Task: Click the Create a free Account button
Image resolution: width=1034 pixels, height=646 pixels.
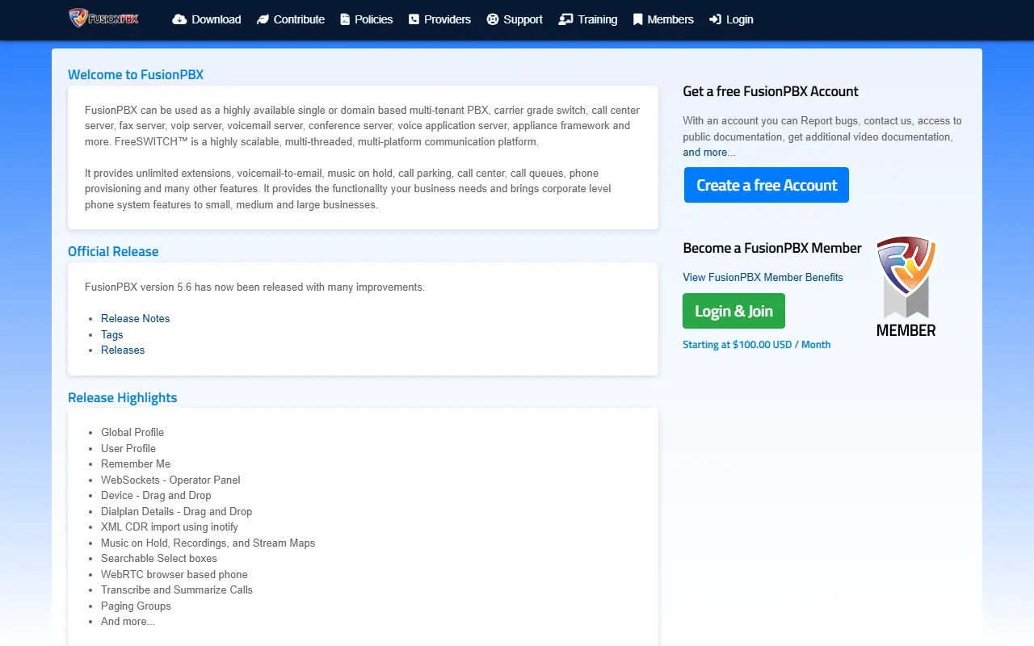Action: point(767,185)
